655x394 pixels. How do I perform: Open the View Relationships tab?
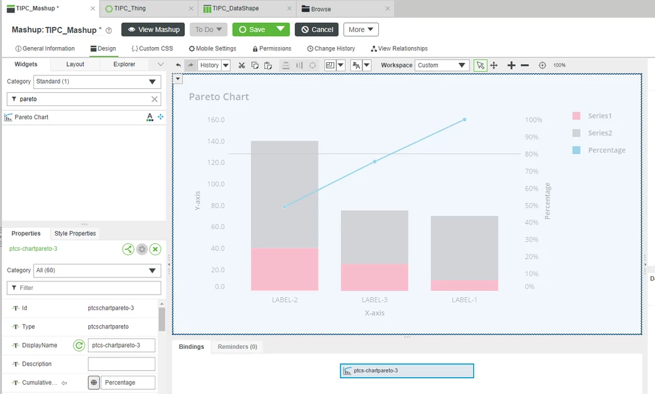[399, 48]
